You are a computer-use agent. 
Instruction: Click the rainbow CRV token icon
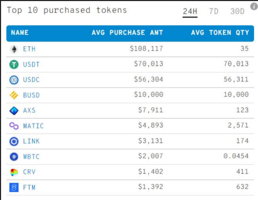coord(14,172)
